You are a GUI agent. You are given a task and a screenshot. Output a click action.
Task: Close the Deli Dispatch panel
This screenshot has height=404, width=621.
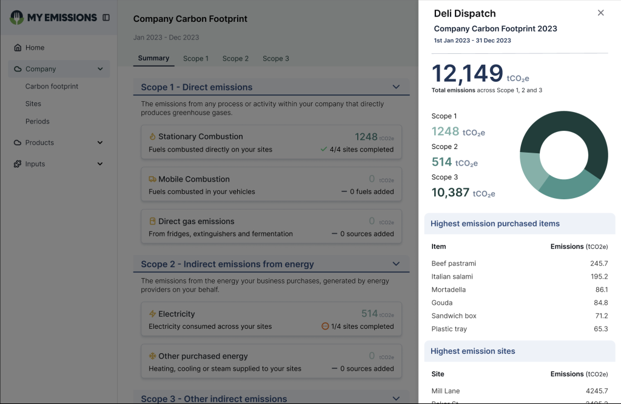tap(600, 13)
